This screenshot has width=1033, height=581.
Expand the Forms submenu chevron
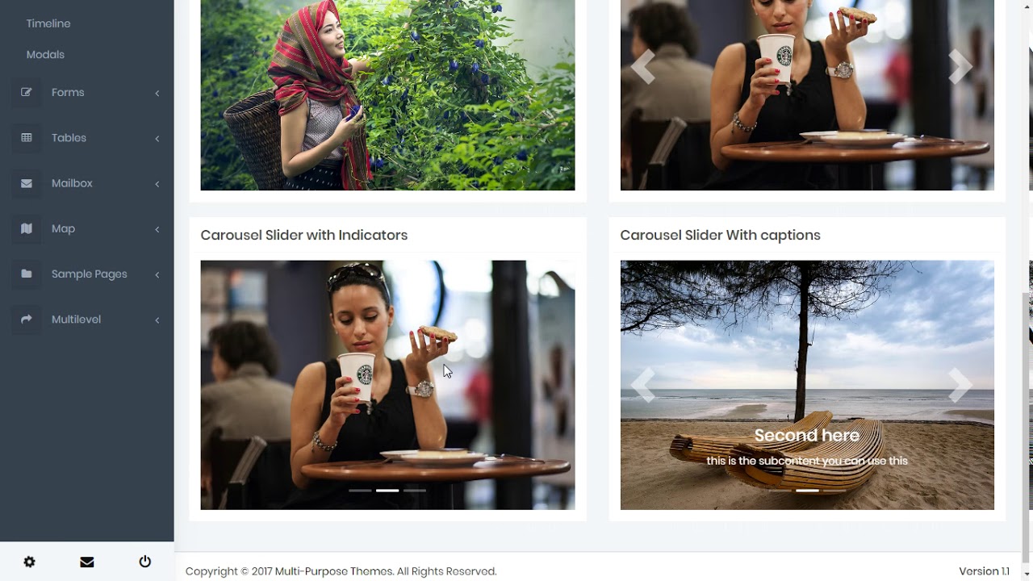click(157, 93)
